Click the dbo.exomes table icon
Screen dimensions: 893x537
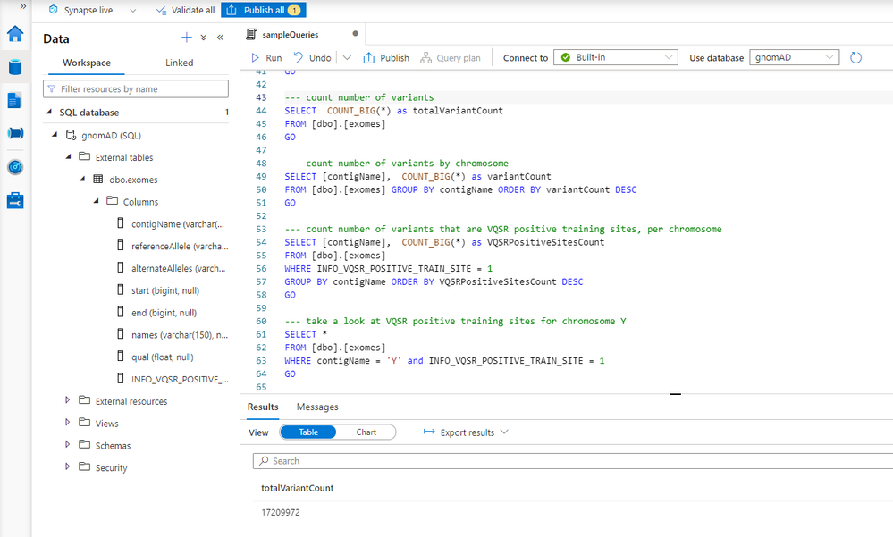pos(98,179)
